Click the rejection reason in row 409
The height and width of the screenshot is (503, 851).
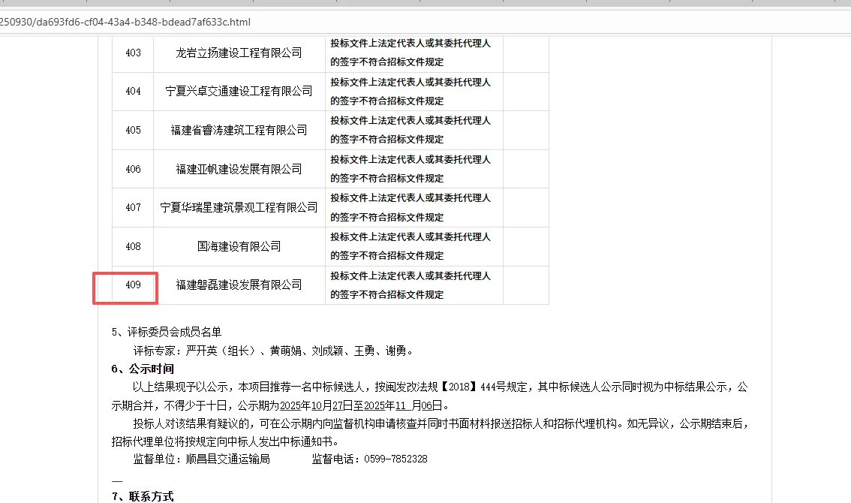pos(410,285)
